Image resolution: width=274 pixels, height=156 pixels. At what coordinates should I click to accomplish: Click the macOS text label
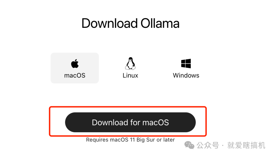[x=75, y=75]
